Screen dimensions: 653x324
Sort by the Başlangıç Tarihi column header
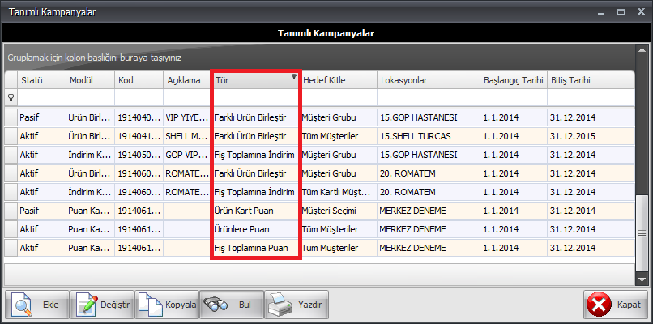[x=510, y=80]
